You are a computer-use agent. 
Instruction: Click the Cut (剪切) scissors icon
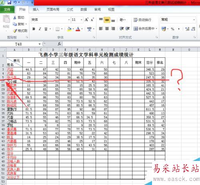[15, 17]
